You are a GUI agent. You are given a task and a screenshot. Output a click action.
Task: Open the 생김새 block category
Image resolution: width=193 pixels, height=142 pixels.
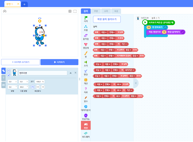pyautogui.click(x=86, y=46)
